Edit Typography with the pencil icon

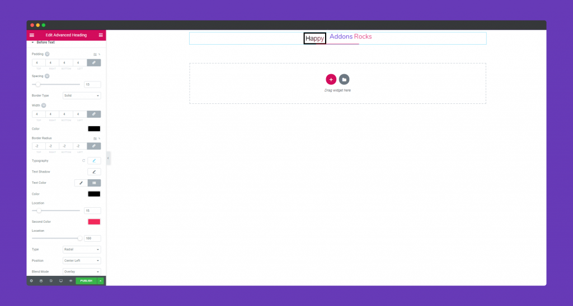click(x=94, y=161)
